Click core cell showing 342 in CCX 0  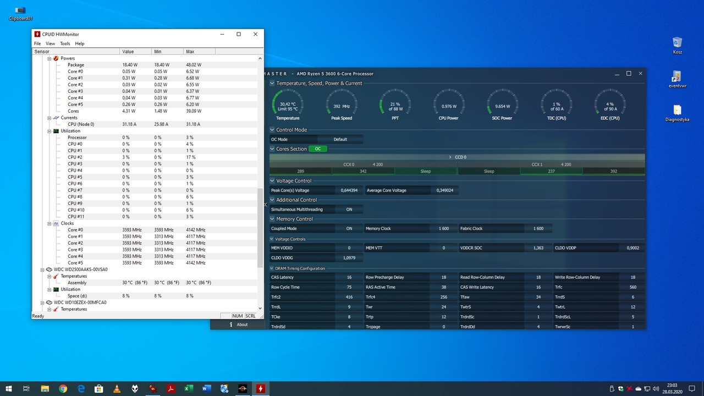click(x=363, y=172)
